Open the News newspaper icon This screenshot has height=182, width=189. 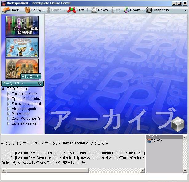pyautogui.click(x=94, y=10)
